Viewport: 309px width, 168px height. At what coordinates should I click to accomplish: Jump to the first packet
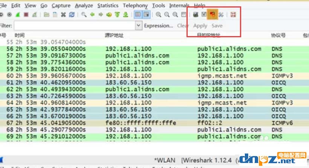[x=117, y=15]
